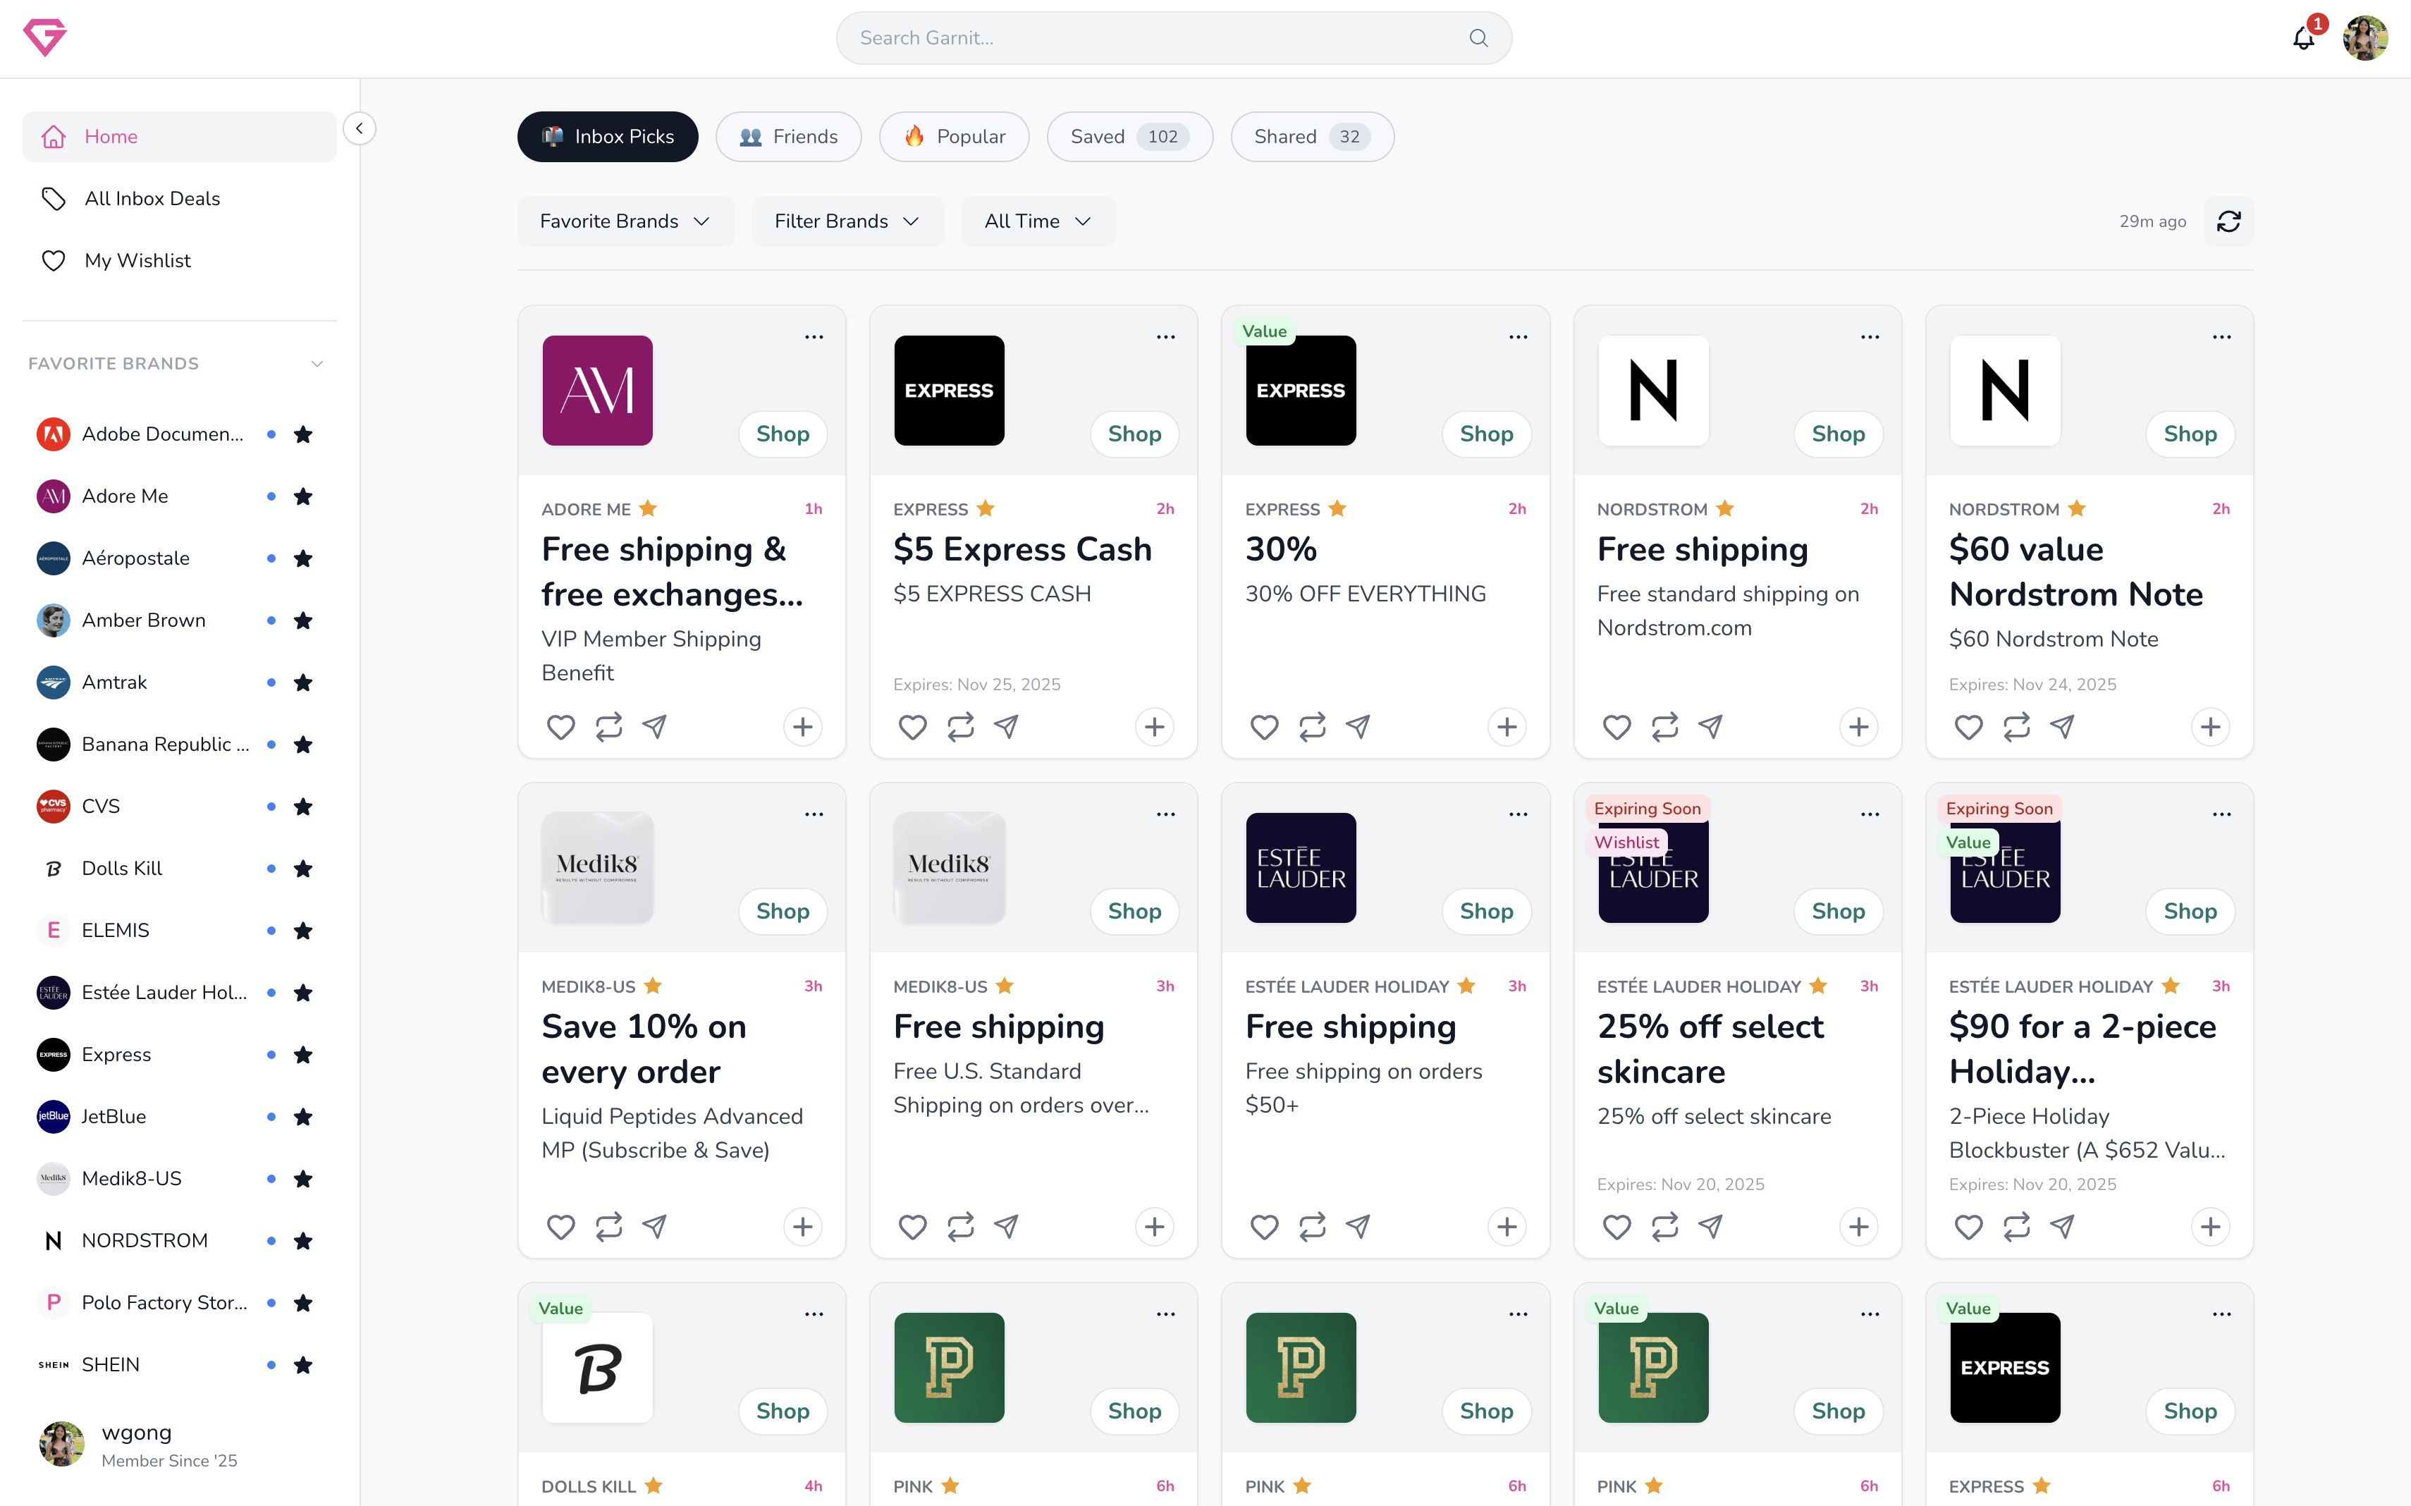Collapse the FAVORITE BRANDS sidebar section
This screenshot has width=2411, height=1506.
coord(317,364)
